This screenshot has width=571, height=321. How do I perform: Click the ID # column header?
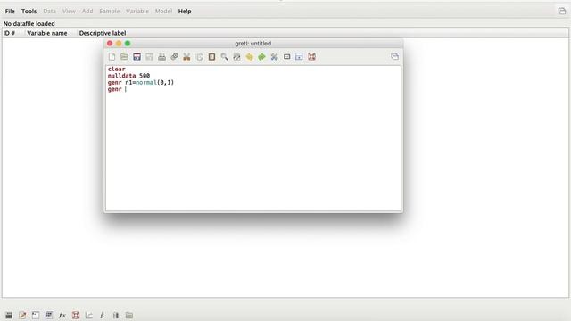(9, 33)
